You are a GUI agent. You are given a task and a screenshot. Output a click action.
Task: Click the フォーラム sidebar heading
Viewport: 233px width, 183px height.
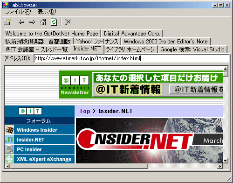(x=38, y=121)
